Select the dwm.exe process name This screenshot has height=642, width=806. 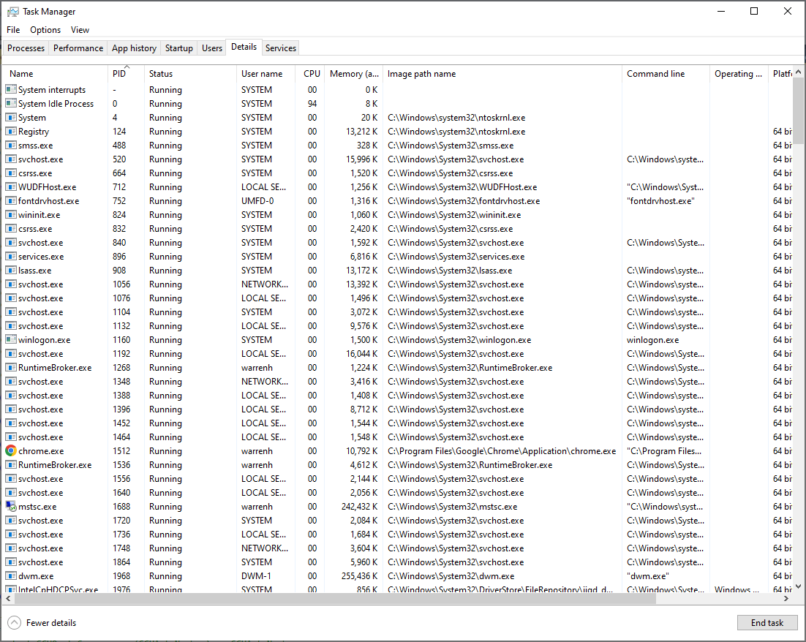[36, 575]
